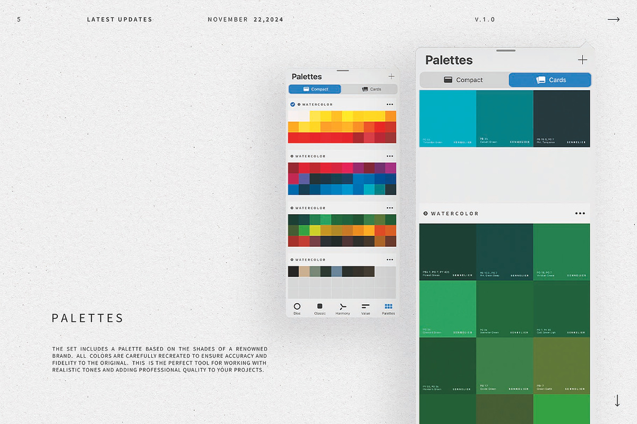Add a new palette in the small Compact panel
637x424 pixels.
(x=391, y=77)
